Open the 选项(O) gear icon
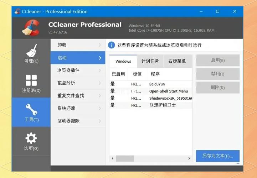The height and width of the screenshot is (178, 257). coord(31,138)
